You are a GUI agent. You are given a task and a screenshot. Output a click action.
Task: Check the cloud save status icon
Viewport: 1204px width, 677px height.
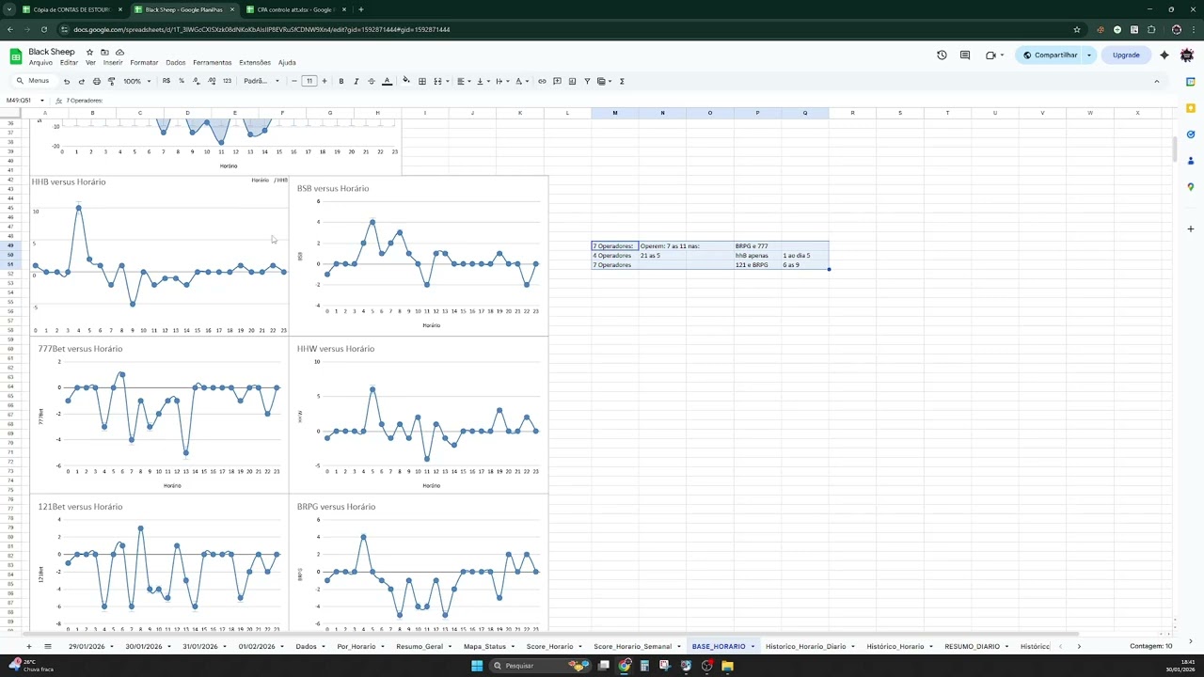click(x=120, y=52)
